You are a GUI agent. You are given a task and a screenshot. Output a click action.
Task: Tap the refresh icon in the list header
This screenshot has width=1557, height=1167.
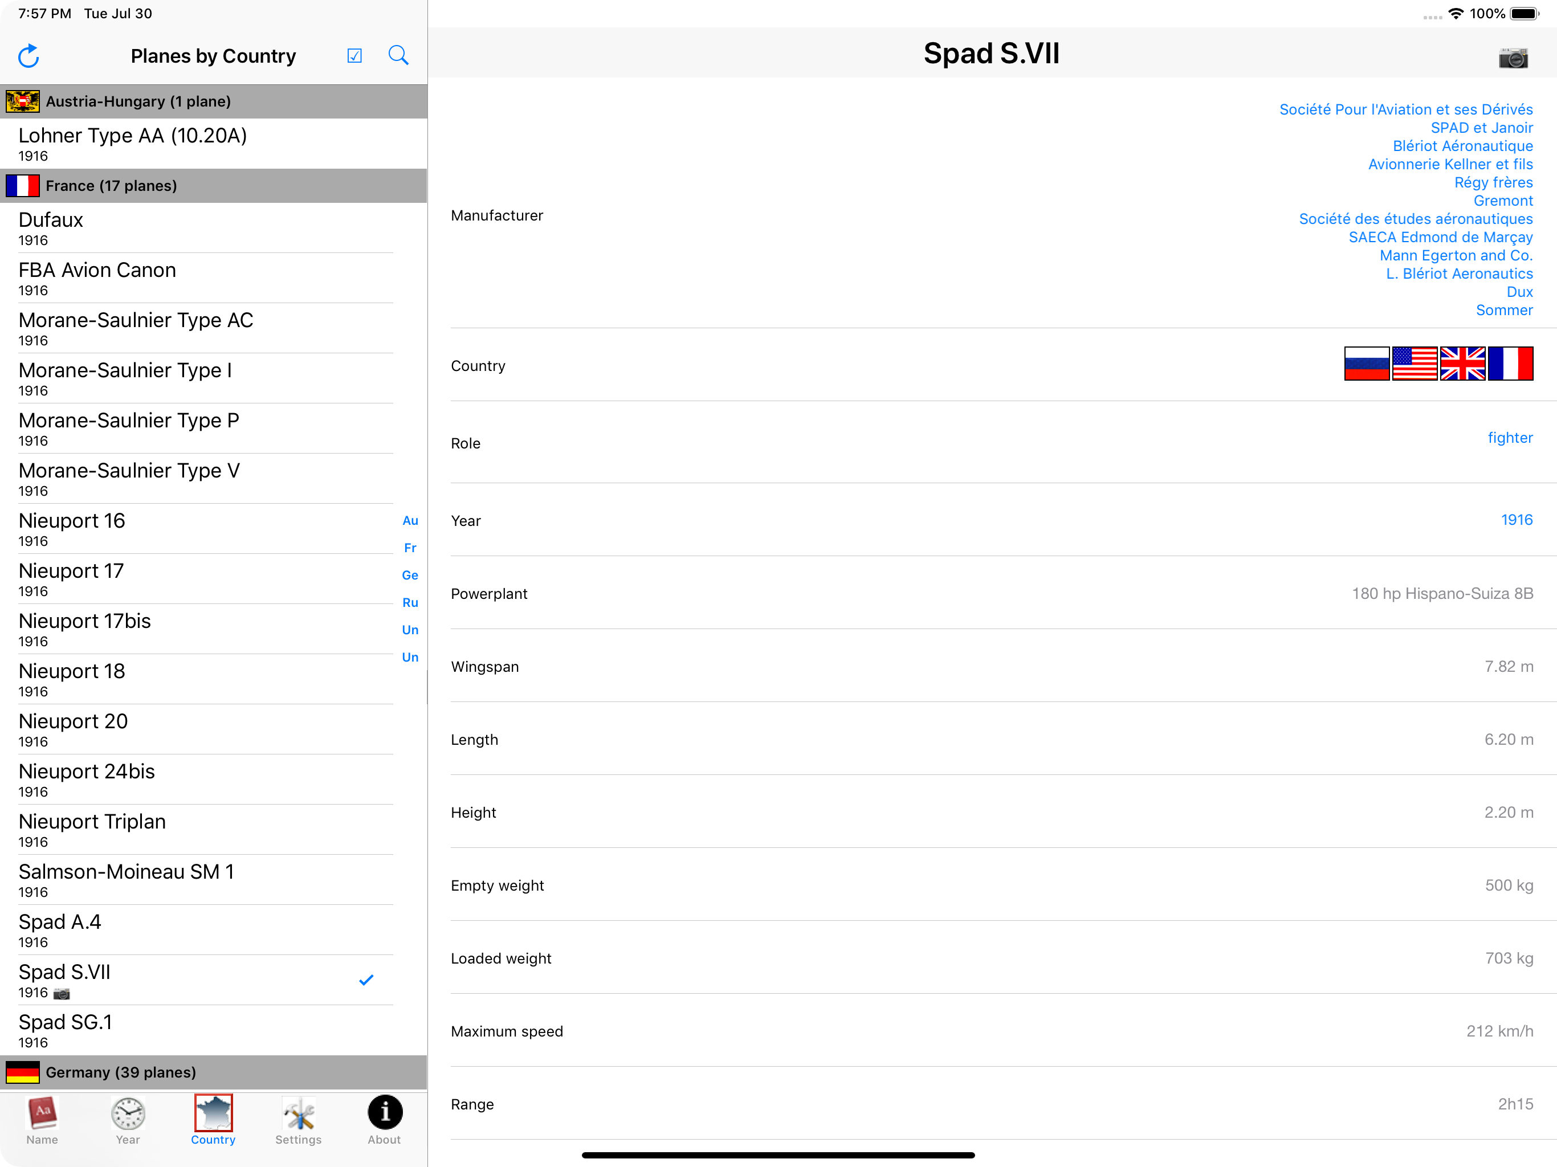[x=29, y=56]
